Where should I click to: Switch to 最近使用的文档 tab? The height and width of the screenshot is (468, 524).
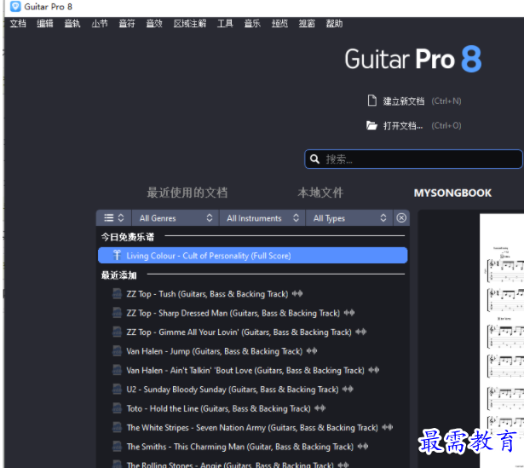point(187,193)
